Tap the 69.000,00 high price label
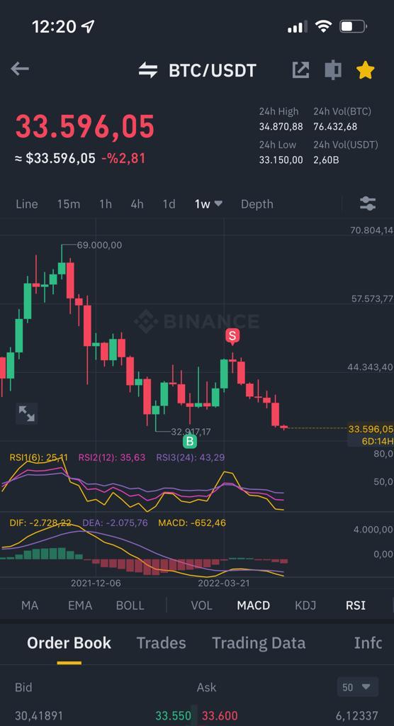 [x=99, y=245]
